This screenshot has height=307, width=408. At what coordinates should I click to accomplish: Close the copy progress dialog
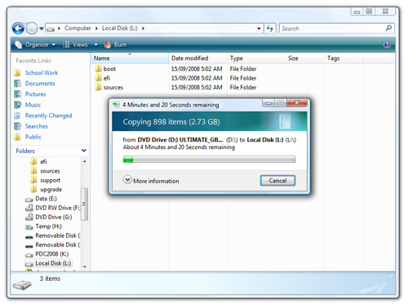click(x=297, y=103)
